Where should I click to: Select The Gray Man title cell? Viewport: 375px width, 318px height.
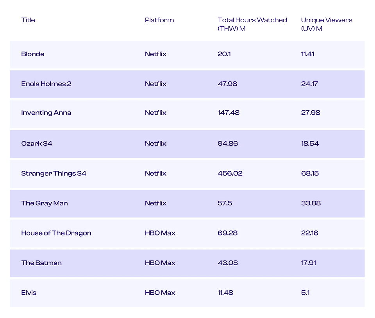pos(45,203)
